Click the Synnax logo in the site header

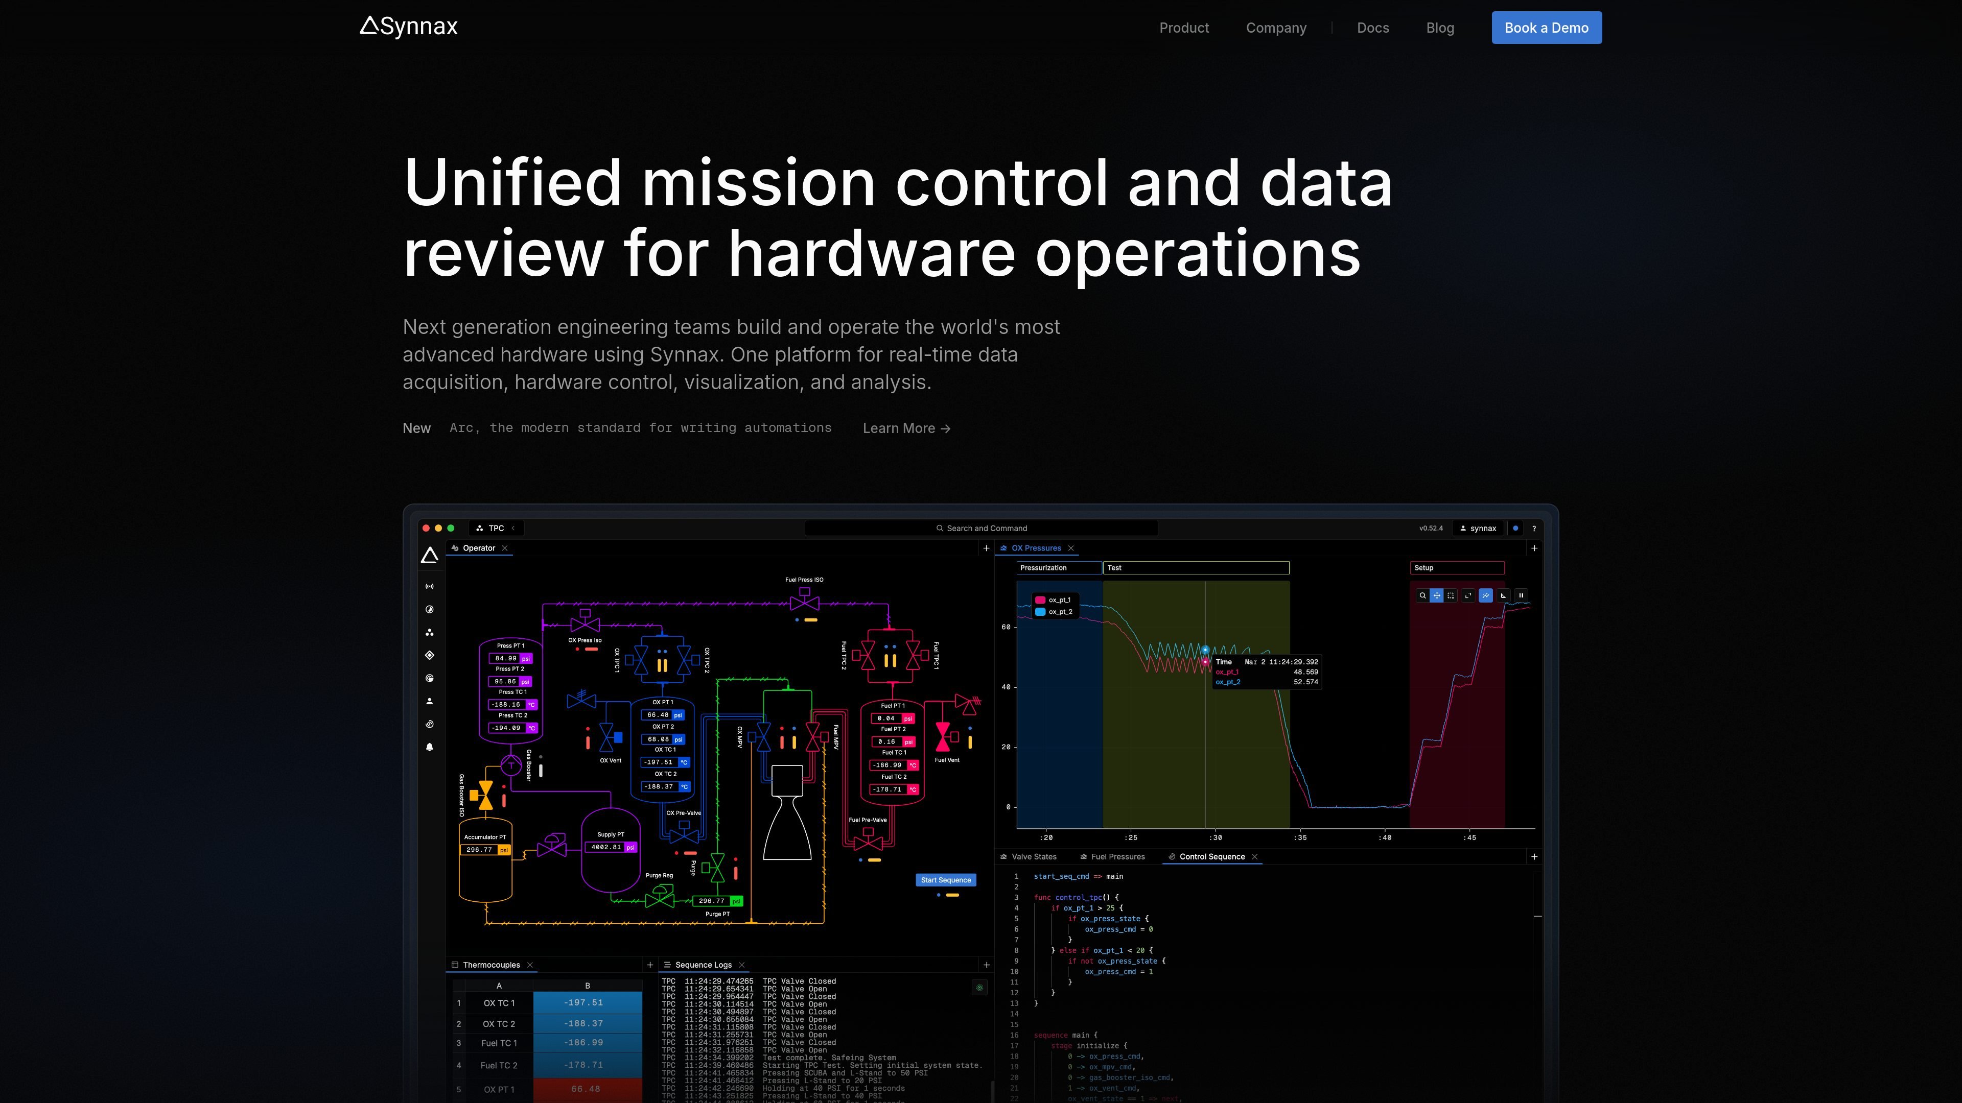click(408, 27)
